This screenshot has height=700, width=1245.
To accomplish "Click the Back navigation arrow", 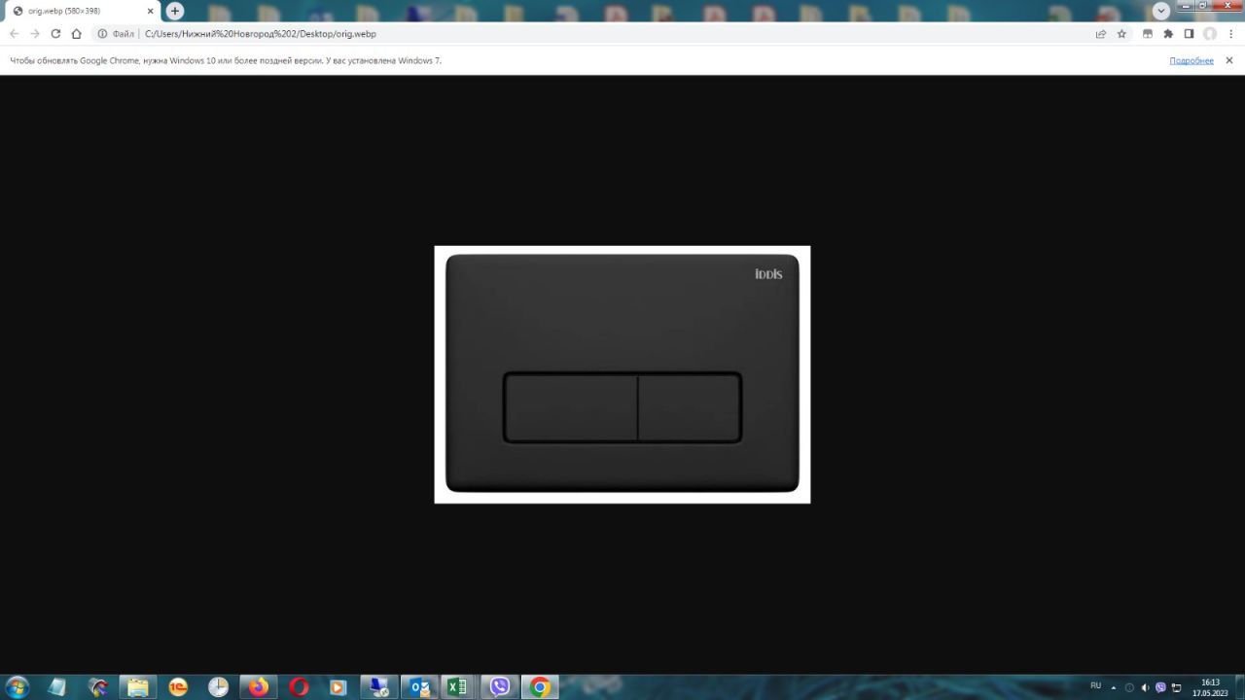I will (14, 34).
